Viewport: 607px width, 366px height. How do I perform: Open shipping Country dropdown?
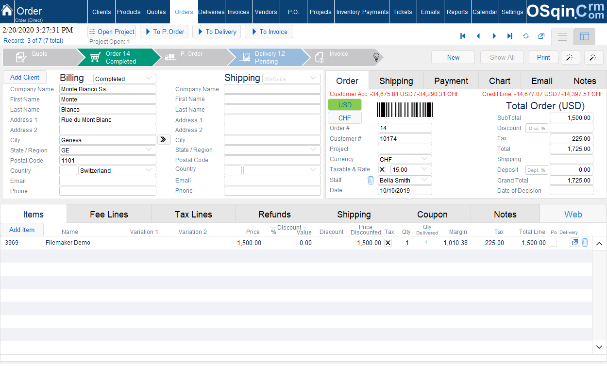(282, 170)
